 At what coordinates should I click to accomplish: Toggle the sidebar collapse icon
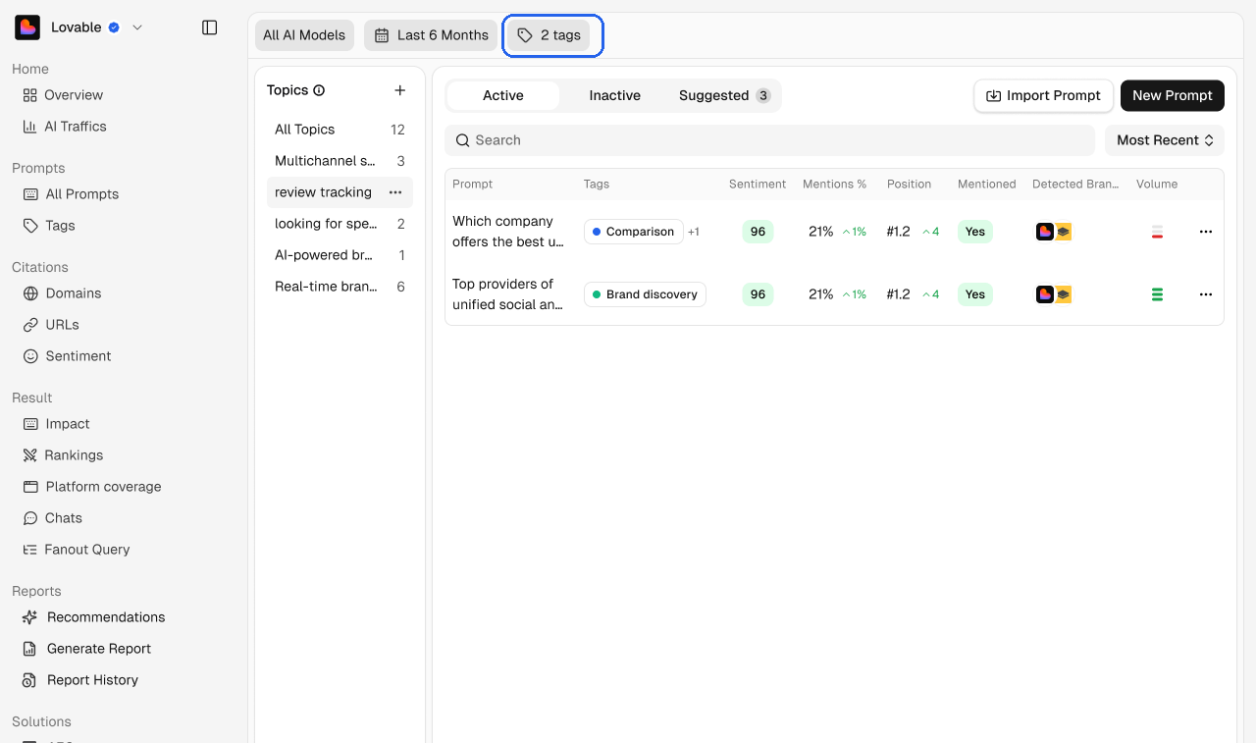pyautogui.click(x=209, y=27)
